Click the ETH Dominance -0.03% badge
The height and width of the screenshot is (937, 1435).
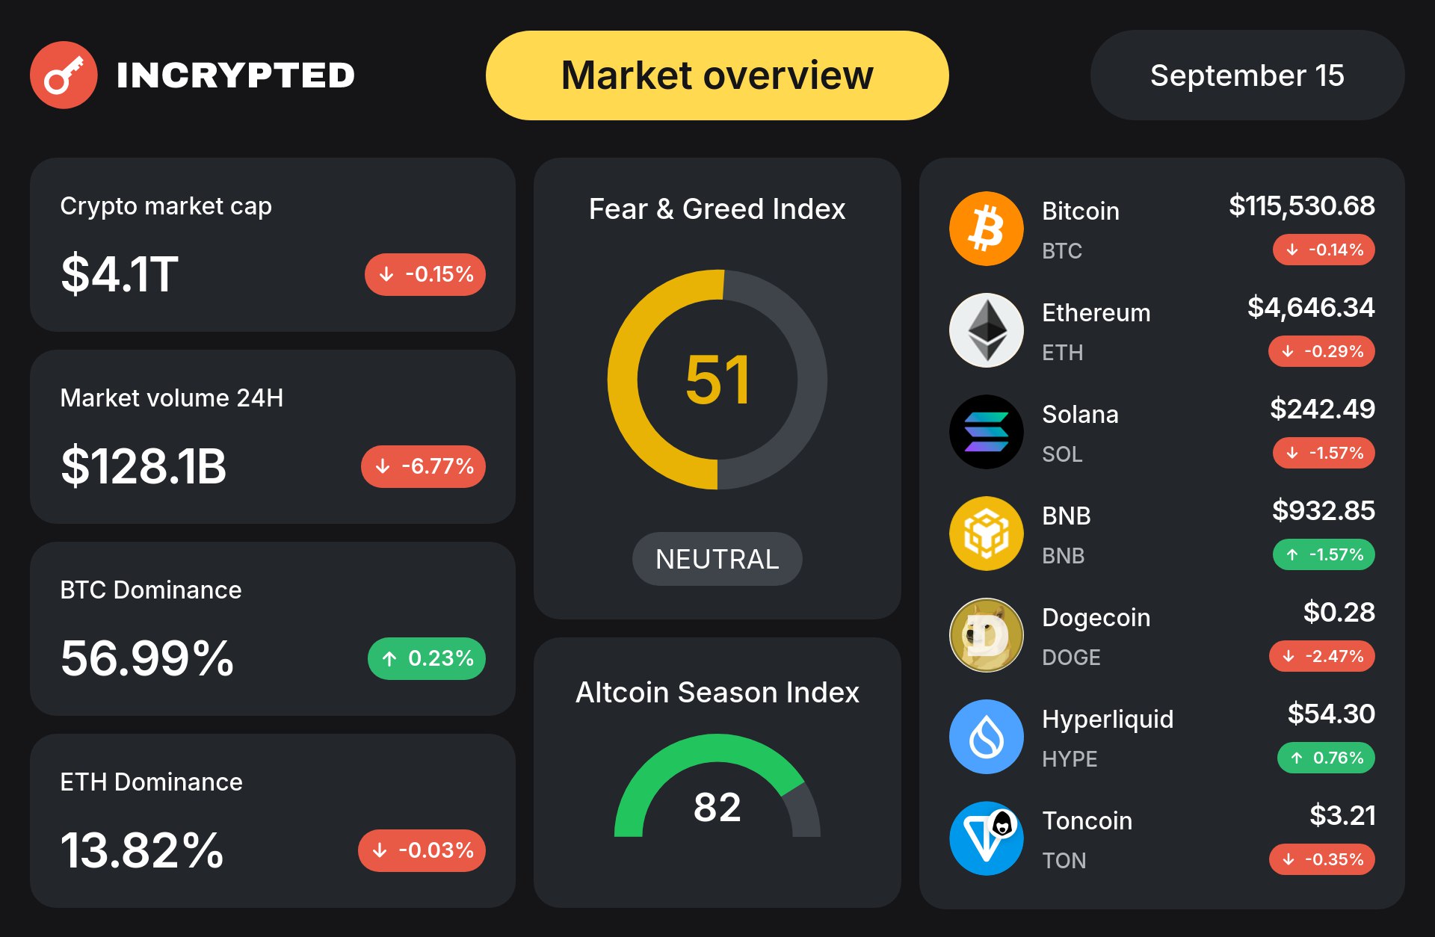[x=422, y=850]
